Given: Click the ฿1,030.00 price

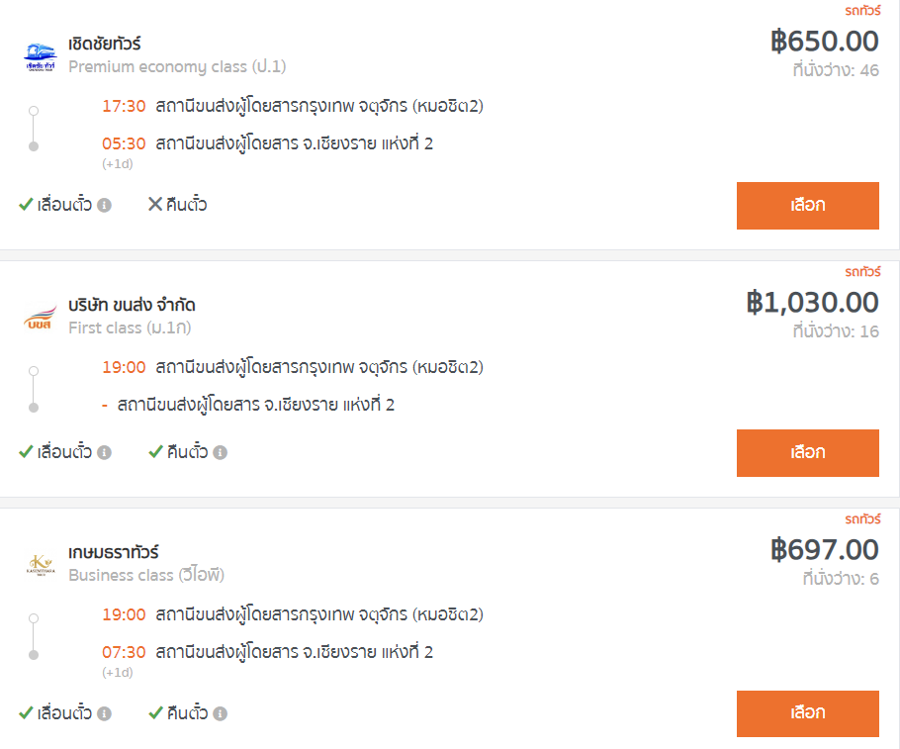Looking at the screenshot, I should (x=812, y=303).
